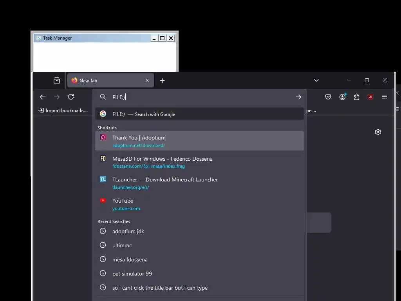Click the Task Manager title bar icon
Viewport: 401px width, 301px height.
click(x=38, y=38)
